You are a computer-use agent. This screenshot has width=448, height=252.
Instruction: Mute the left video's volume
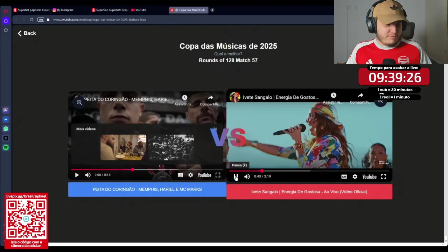88,175
